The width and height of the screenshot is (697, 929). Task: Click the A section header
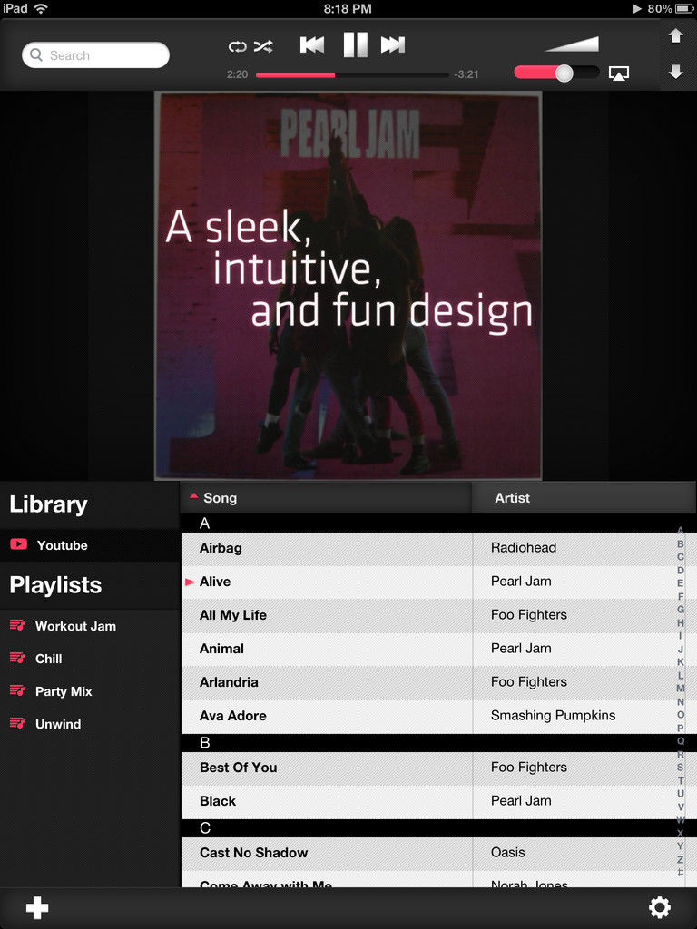click(438, 523)
